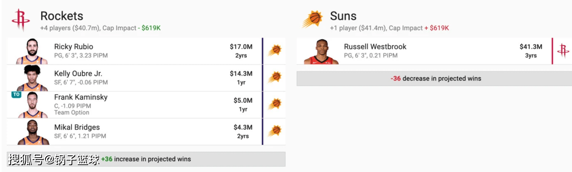Click Russell Westbrook's $41.3M salary

pyautogui.click(x=531, y=47)
